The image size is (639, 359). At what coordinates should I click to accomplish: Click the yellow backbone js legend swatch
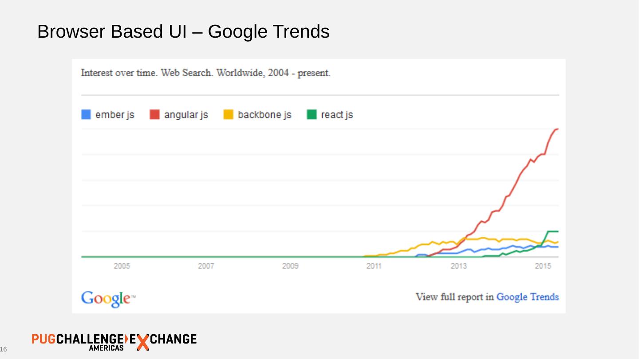(x=228, y=115)
